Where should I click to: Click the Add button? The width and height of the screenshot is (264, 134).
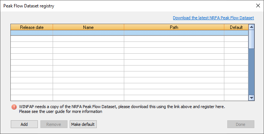[24, 124]
